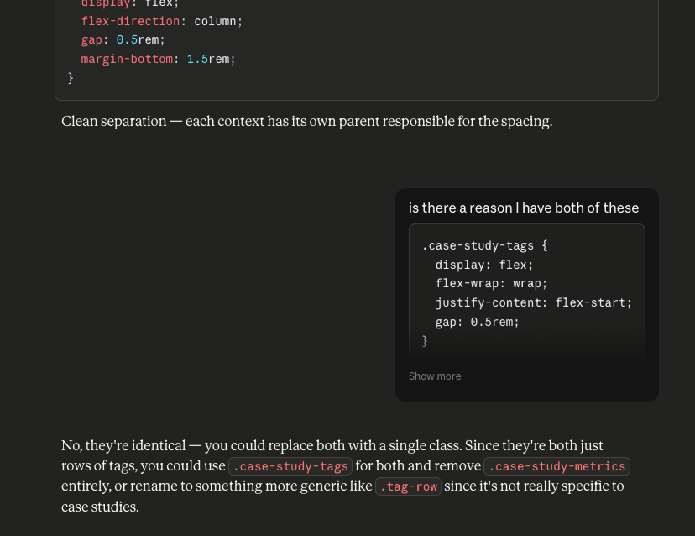The width and height of the screenshot is (695, 536).
Task: Click the sentence starting 'Clean separation'
Action: 306,122
